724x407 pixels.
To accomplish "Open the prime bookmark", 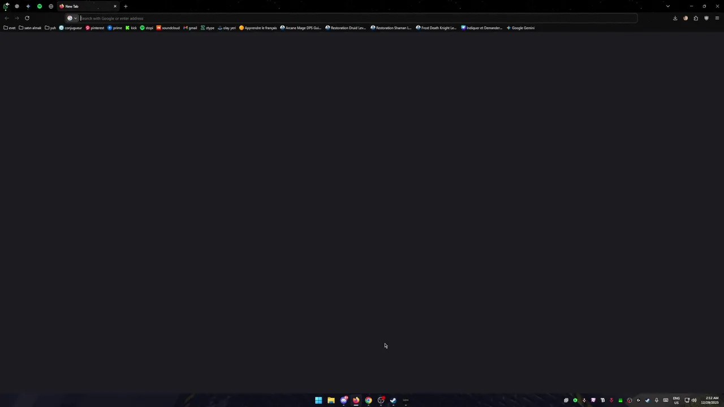I will [x=115, y=28].
